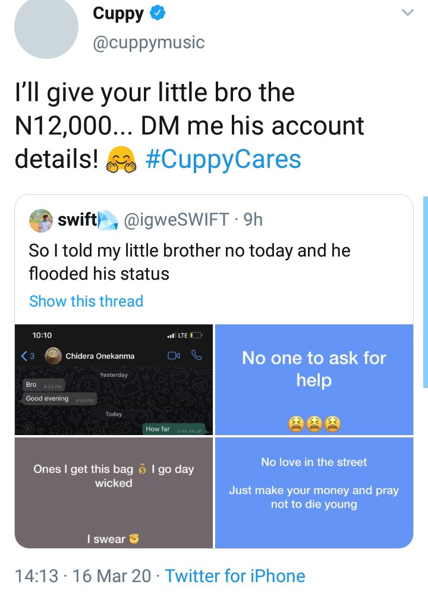Open the 'No one to ask for help' image

pos(314,380)
